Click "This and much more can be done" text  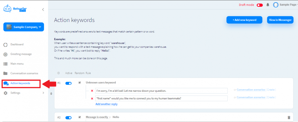[x=81, y=58]
